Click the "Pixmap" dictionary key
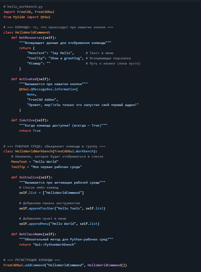 pyautogui.click(x=35, y=64)
